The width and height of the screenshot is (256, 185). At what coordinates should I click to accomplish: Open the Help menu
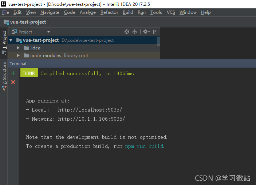point(206,12)
